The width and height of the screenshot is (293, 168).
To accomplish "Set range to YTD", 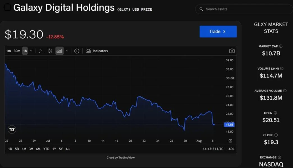I will pos(46,149).
